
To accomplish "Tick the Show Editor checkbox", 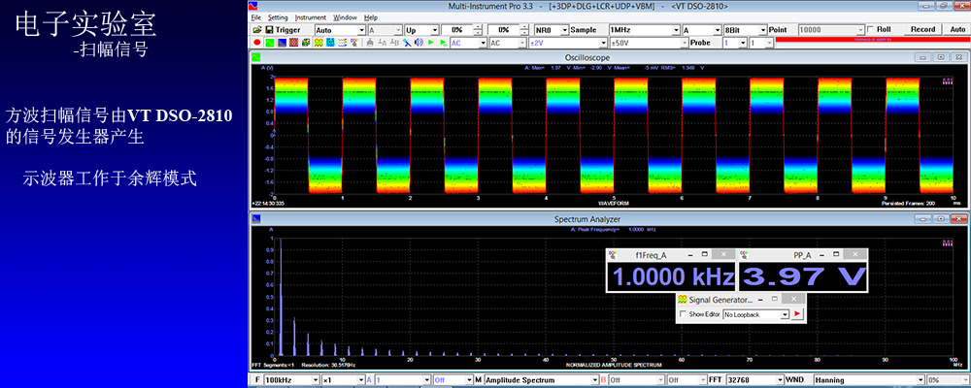I will tap(683, 314).
